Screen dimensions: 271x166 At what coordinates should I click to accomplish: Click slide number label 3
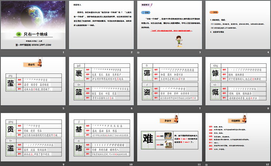pos(200,52)
